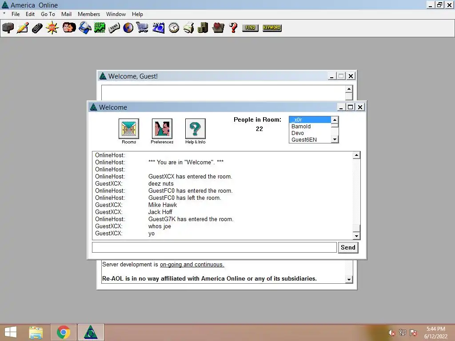Click the FIND toolbar button

[x=250, y=28]
